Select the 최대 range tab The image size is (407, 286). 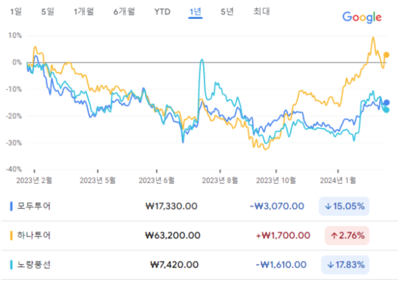click(x=261, y=11)
